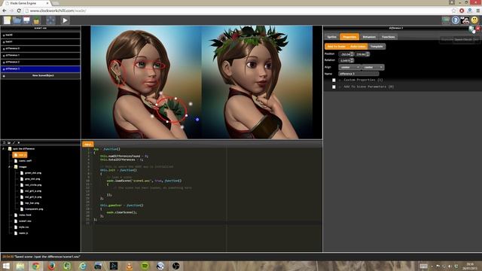Open help with the blue question mark icon
482x271 pixels.
(455, 20)
